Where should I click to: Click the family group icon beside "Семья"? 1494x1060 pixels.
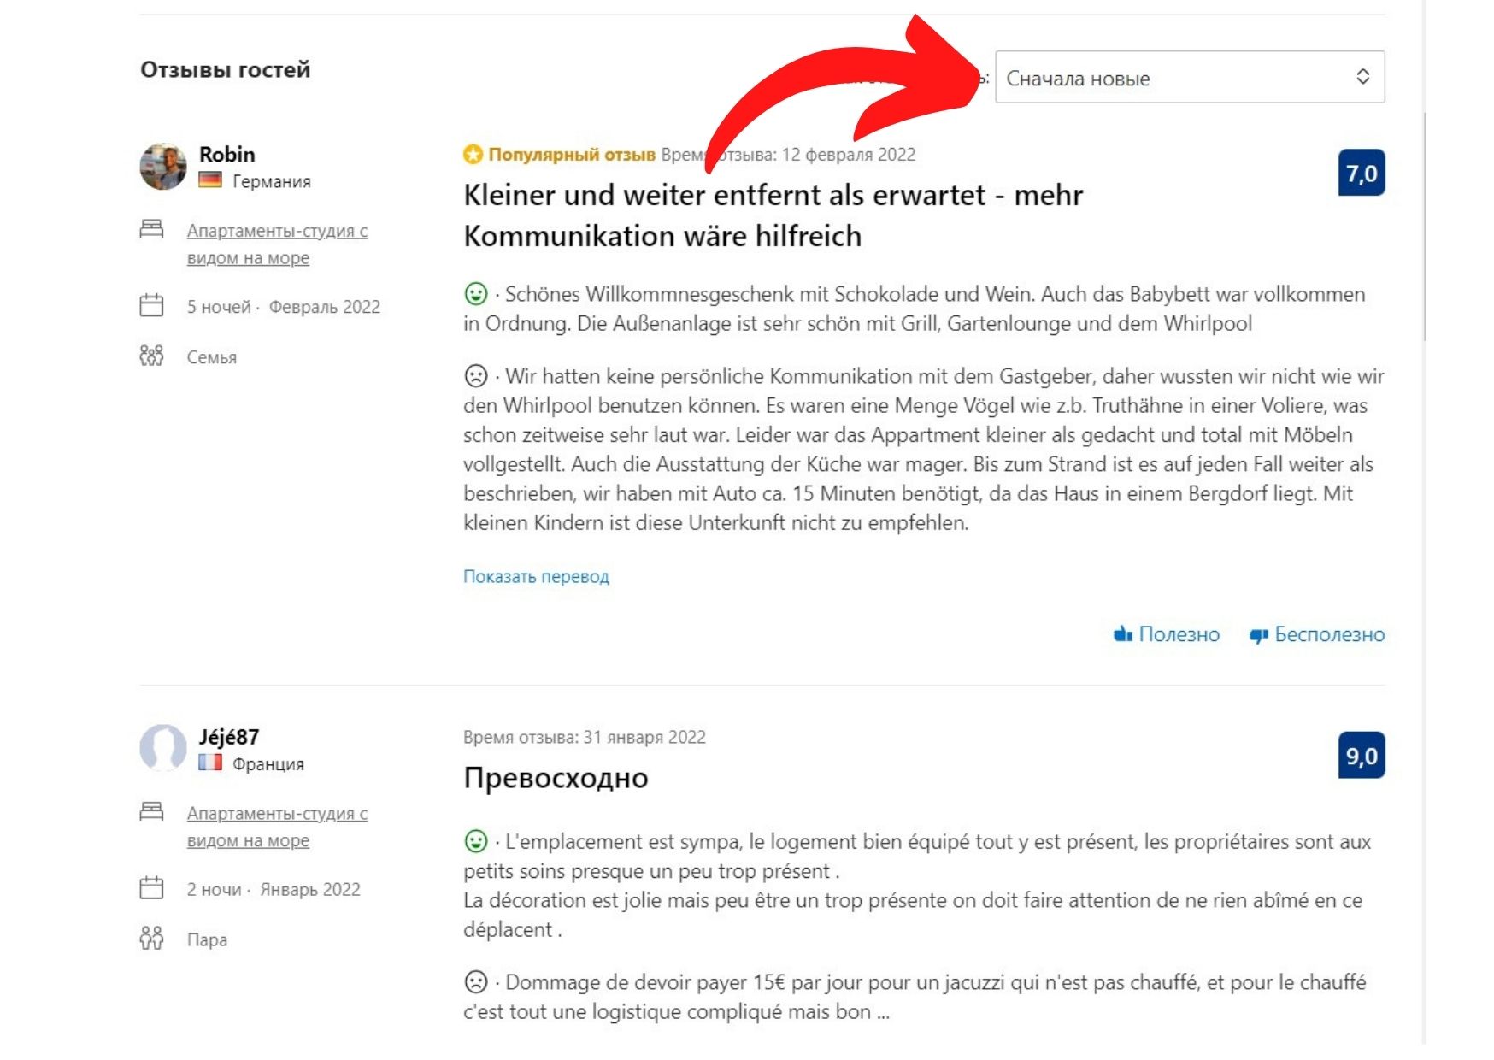152,356
